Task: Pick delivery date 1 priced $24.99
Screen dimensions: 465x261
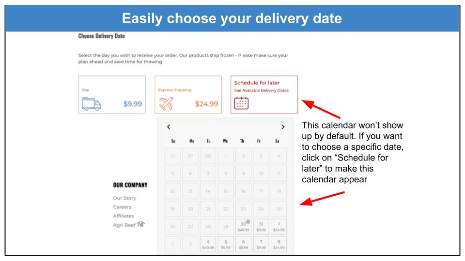Action: (x=279, y=227)
